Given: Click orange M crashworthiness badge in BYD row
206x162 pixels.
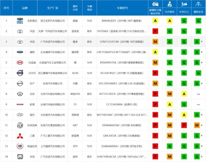Looking at the screenshot, I should coord(155,63).
